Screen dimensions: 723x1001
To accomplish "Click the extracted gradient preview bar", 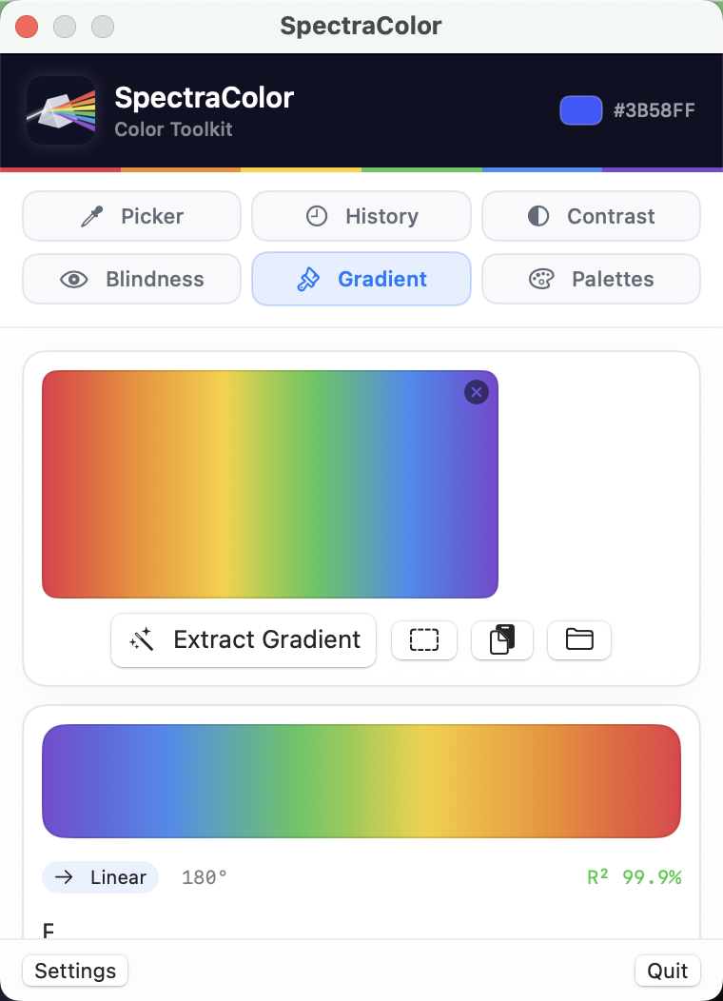I will pos(361,780).
